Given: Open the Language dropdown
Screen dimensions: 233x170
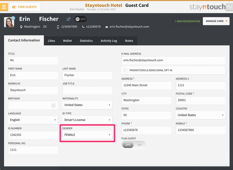Looking at the screenshot, I should [x=33, y=120].
